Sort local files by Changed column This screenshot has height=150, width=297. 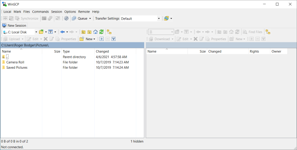coord(102,51)
